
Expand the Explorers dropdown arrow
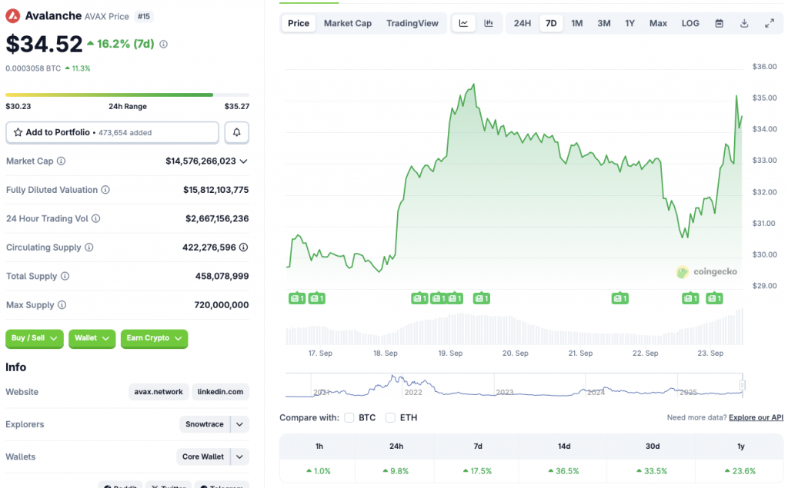(240, 424)
